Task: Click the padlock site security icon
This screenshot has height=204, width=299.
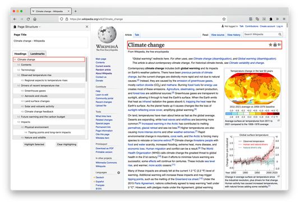Action: tap(67, 19)
